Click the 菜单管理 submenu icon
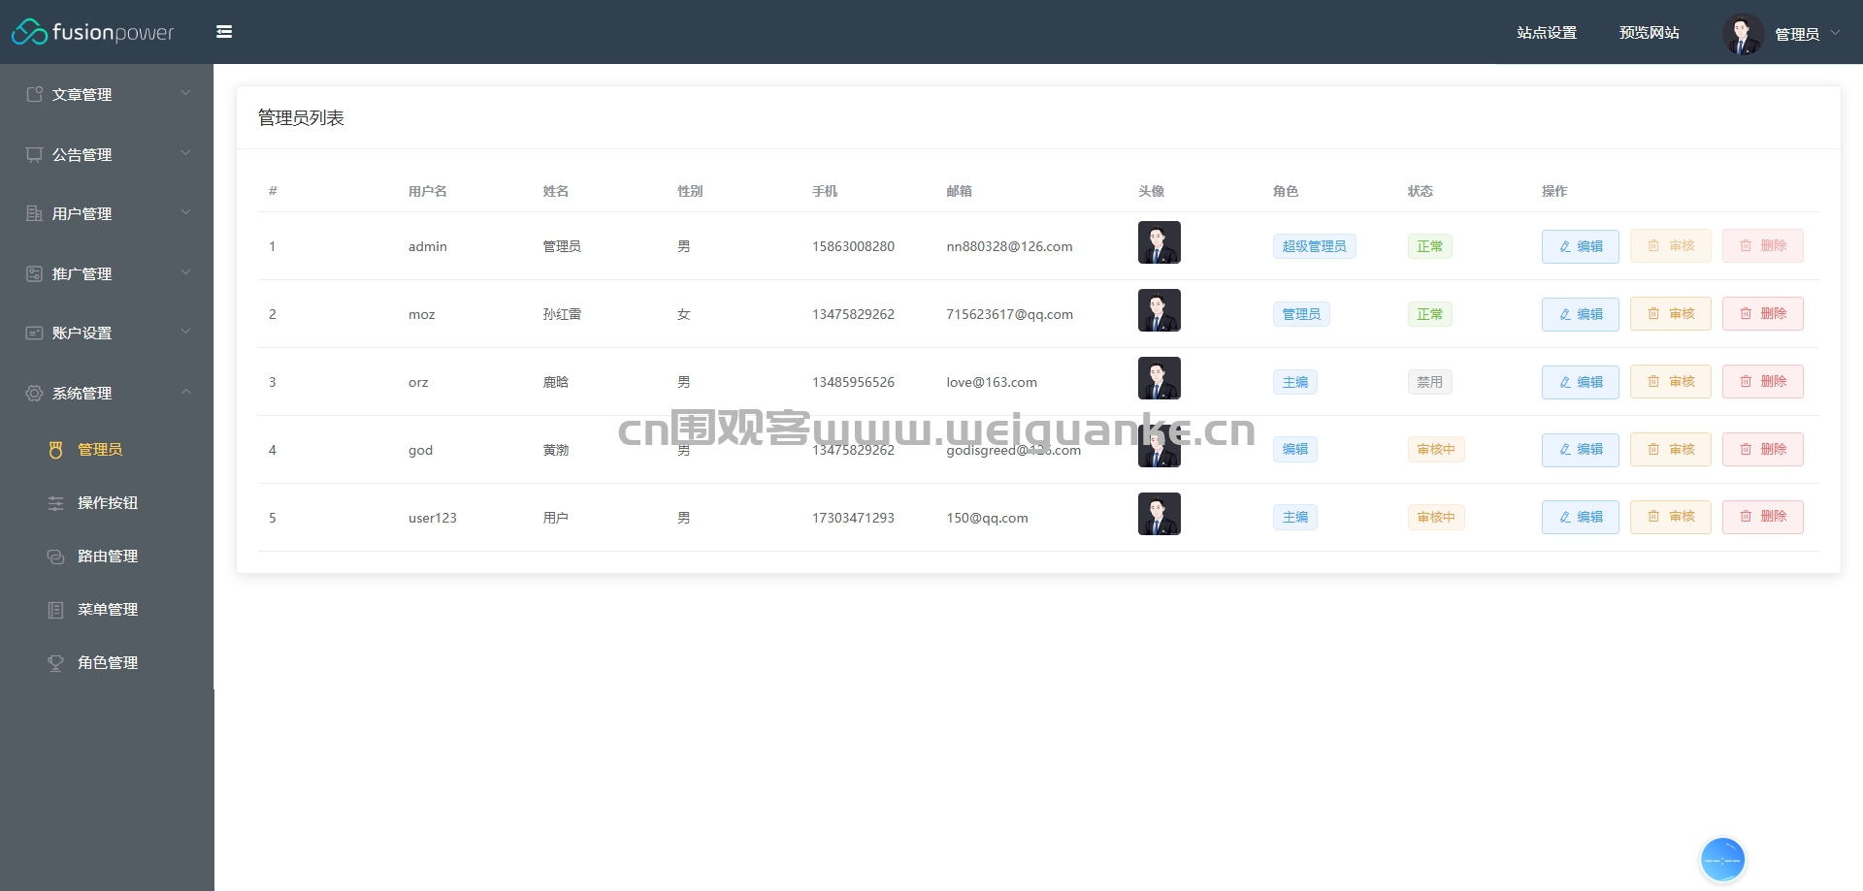Image resolution: width=1863 pixels, height=891 pixels. click(x=55, y=610)
